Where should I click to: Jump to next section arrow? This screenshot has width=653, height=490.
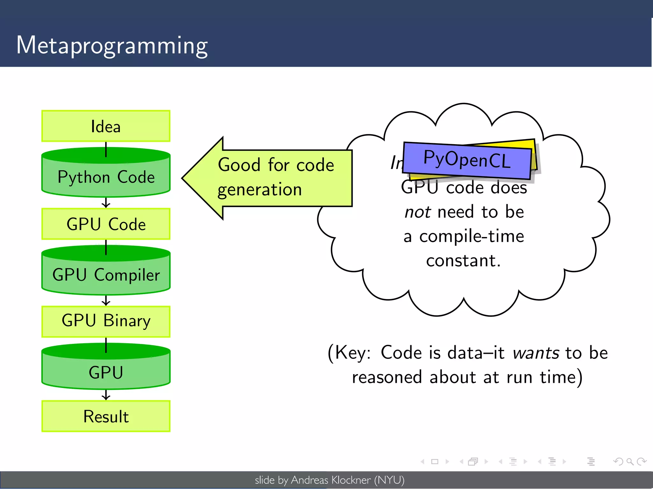pos(565,462)
